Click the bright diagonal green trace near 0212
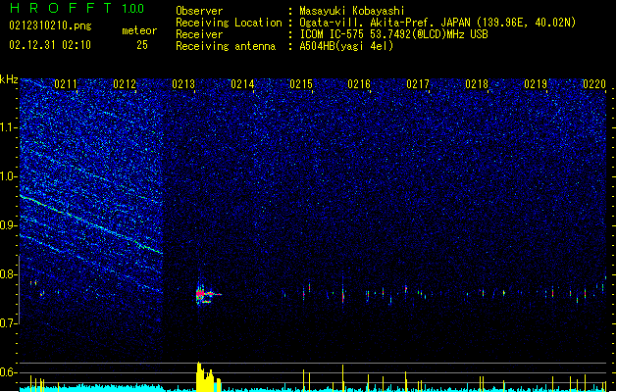The height and width of the screenshot is (392, 617). 91,224
